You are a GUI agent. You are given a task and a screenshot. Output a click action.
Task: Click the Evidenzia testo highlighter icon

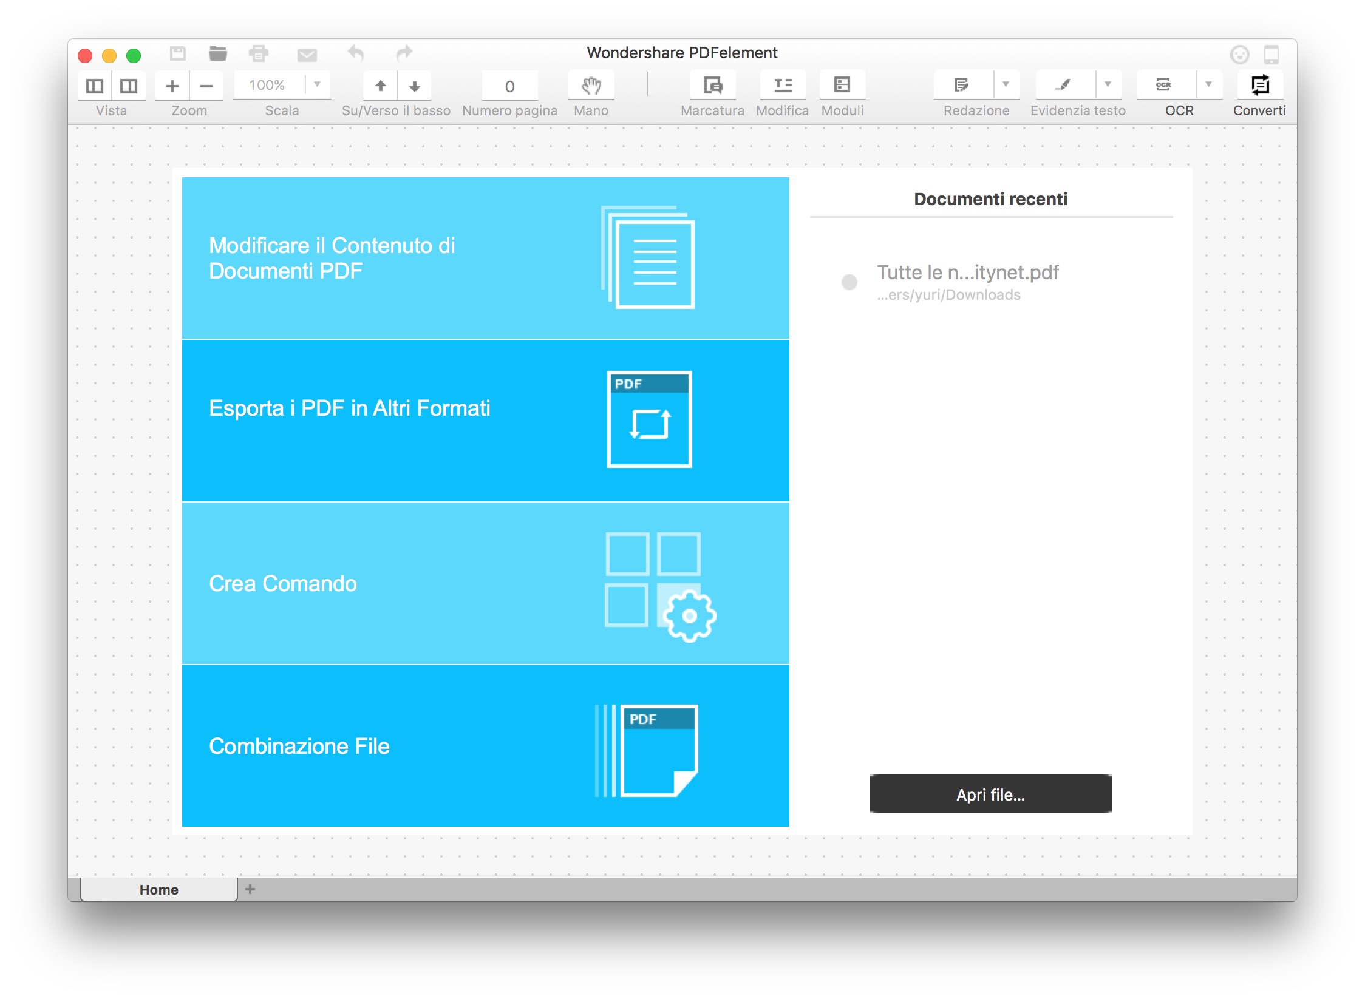click(1063, 86)
